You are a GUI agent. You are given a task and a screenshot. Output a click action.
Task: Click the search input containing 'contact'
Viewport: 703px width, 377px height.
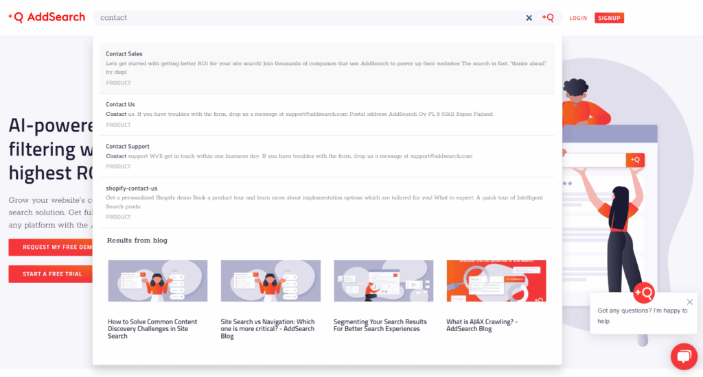pos(309,18)
